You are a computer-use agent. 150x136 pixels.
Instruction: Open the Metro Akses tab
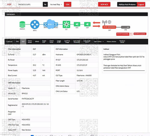click(x=30, y=42)
